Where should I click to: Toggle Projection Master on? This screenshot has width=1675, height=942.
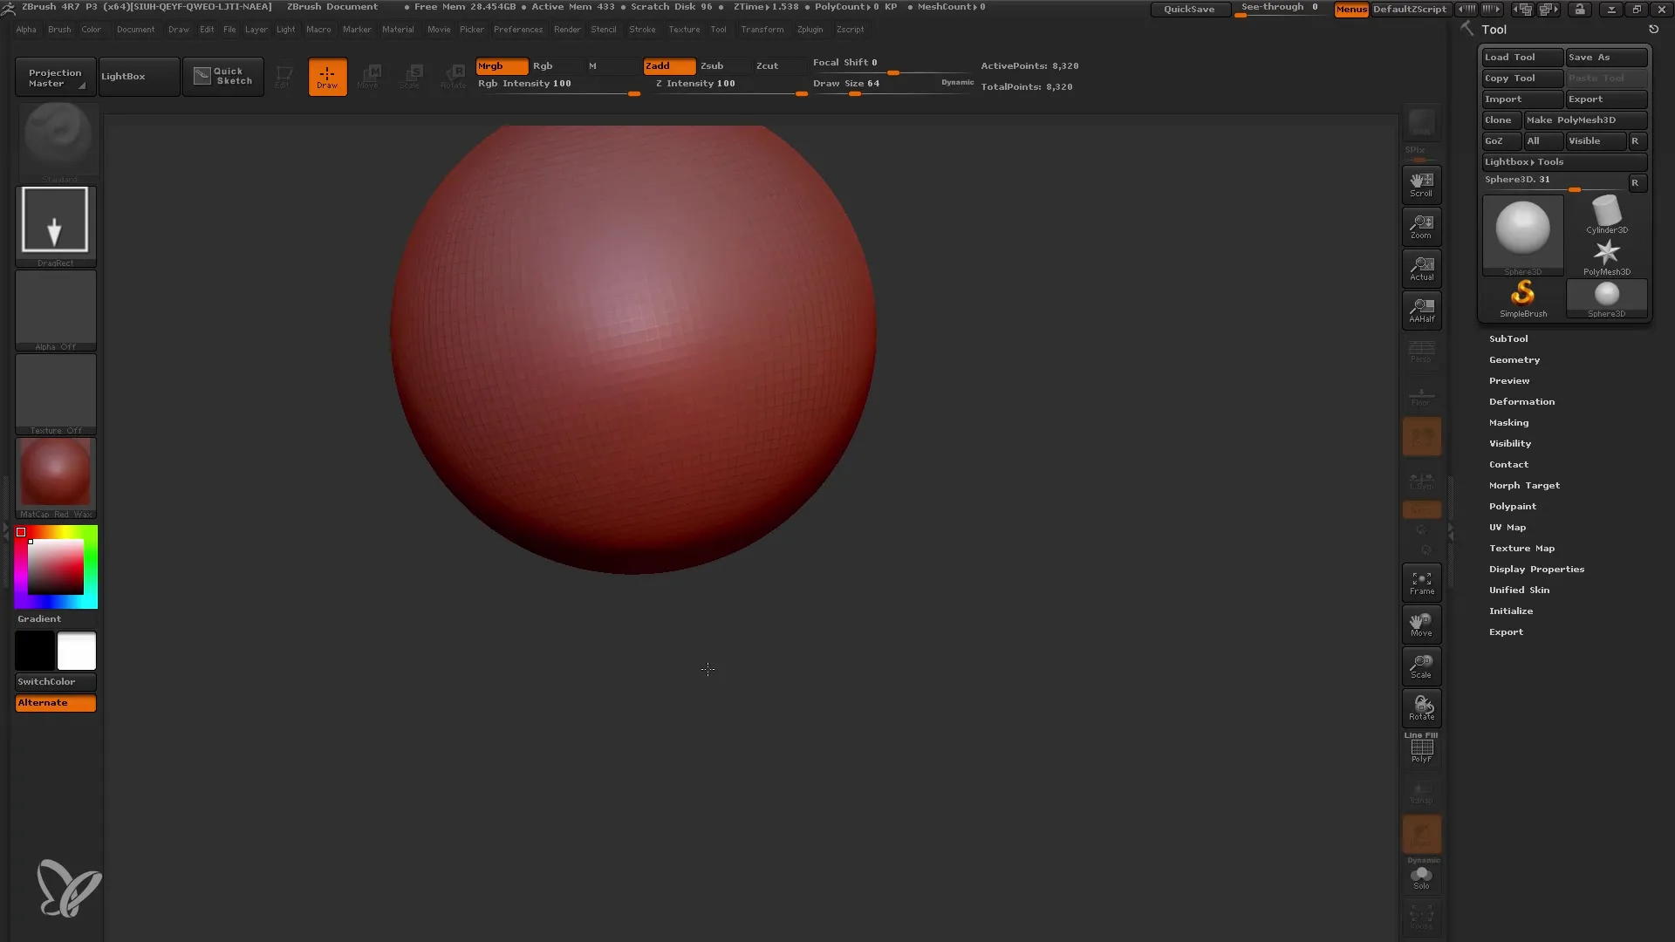[53, 76]
